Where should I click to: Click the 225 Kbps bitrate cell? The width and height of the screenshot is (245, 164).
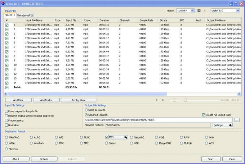tap(164, 43)
